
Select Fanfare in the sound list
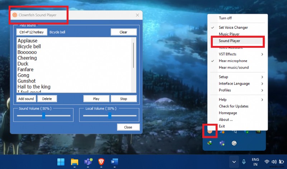pos(25,69)
